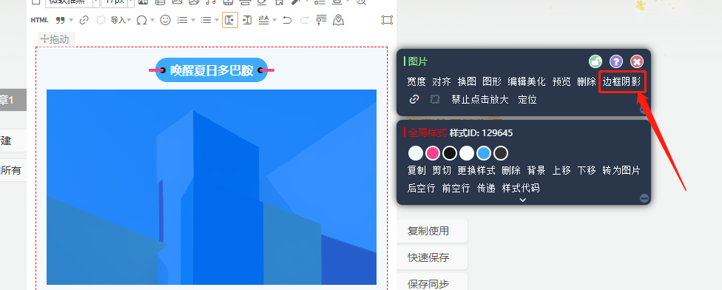Click 复制 in 全局样式 panel

[x=416, y=170]
